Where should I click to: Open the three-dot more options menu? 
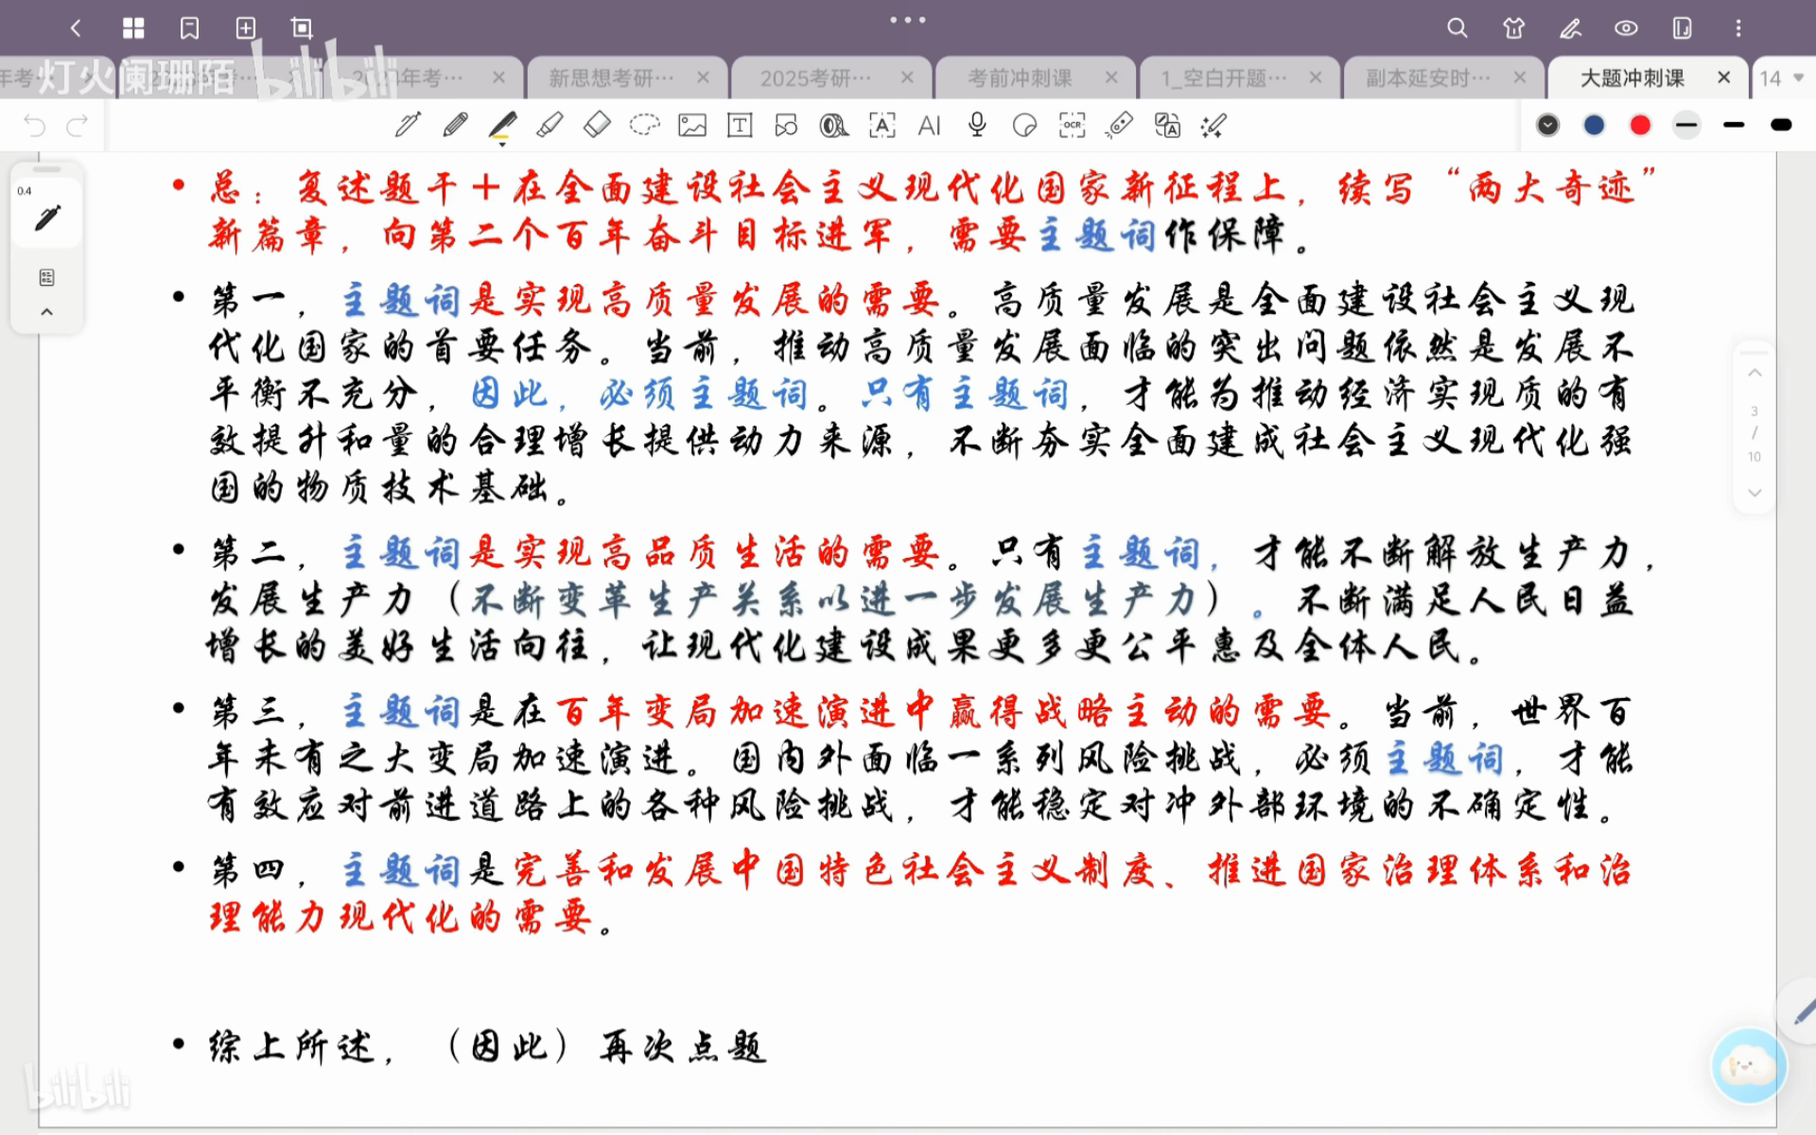1737,28
